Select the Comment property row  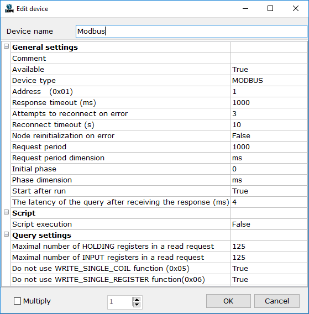tap(159, 59)
